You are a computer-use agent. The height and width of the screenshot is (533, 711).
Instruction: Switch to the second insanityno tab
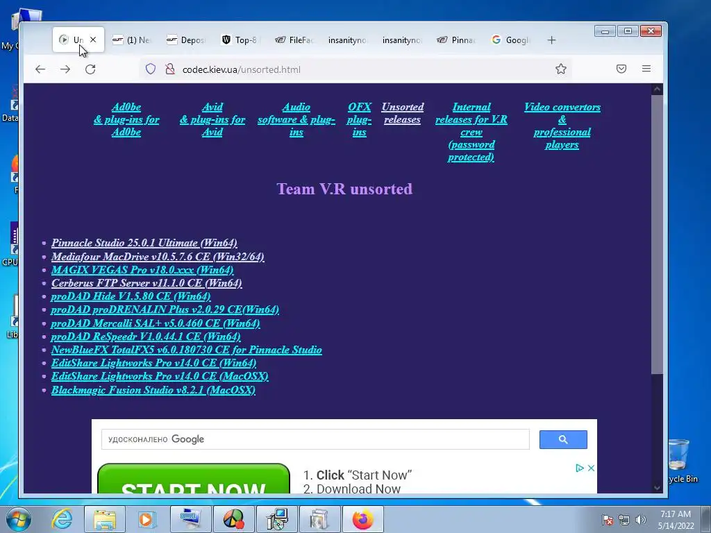coord(403,40)
